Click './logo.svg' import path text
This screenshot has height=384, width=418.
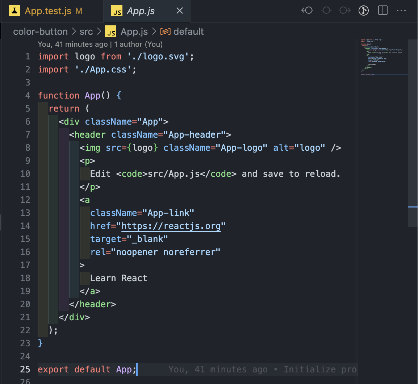[158, 57]
